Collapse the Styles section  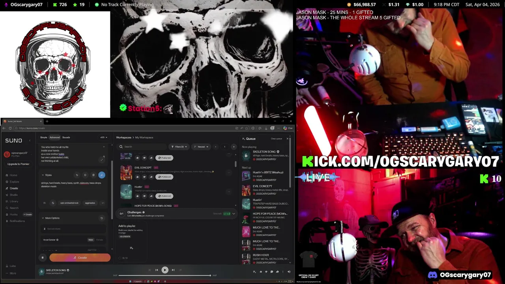click(x=43, y=175)
